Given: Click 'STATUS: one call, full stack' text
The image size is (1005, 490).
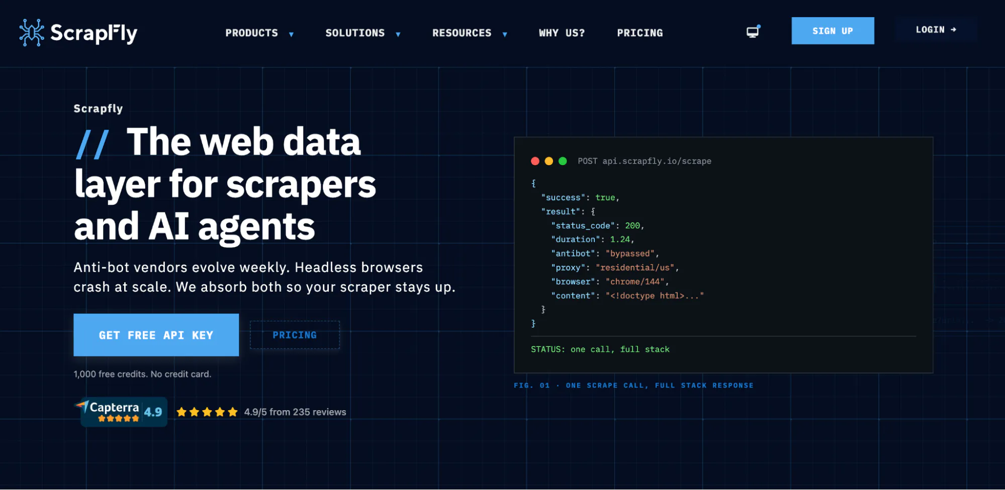Looking at the screenshot, I should [600, 349].
